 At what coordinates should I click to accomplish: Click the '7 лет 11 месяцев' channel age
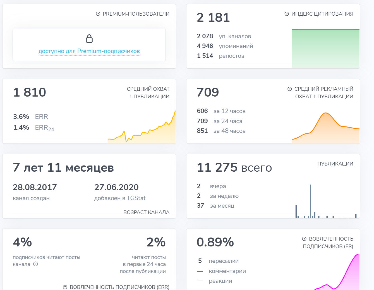63,167
